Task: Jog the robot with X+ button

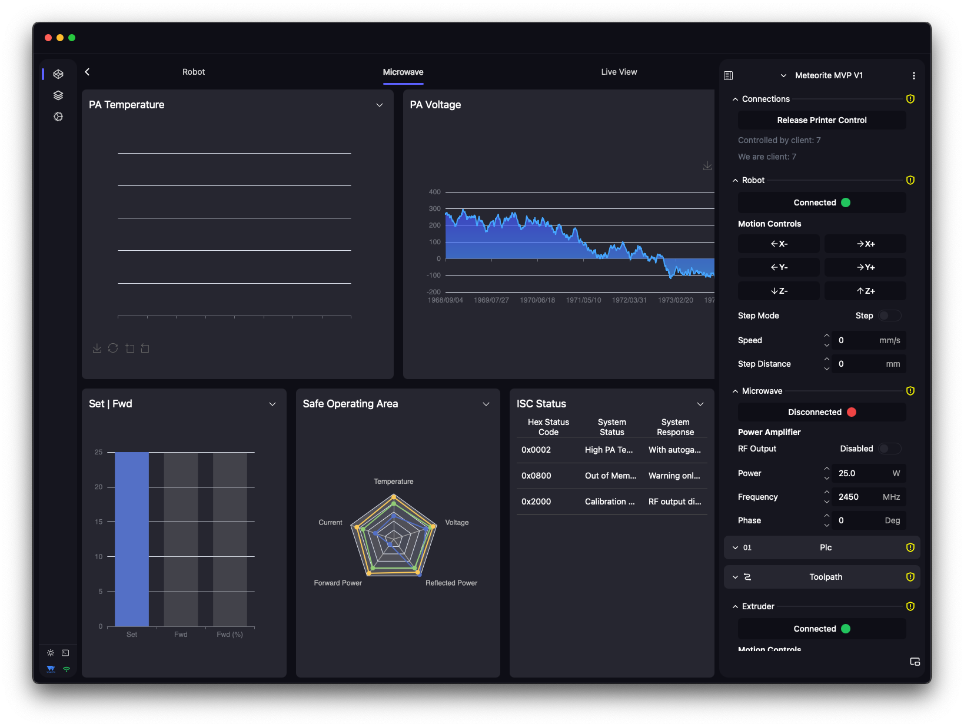Action: 865,244
